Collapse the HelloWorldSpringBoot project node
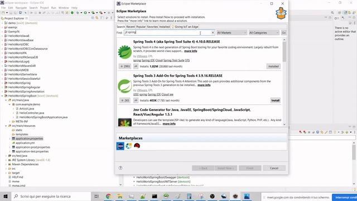This screenshot has width=357, height=201. (x=2, y=96)
